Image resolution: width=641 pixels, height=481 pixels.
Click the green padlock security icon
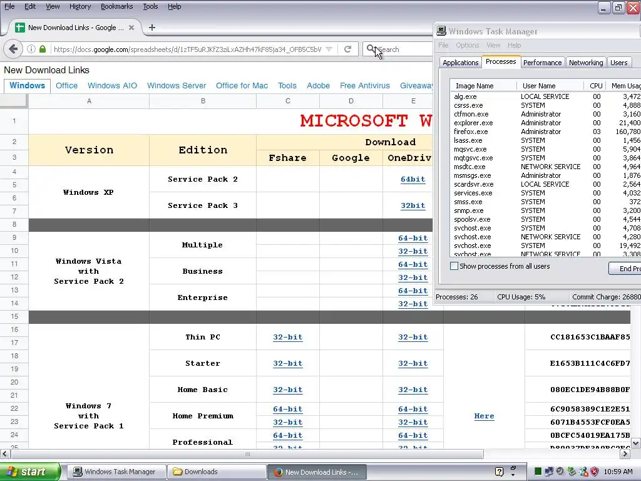43,49
